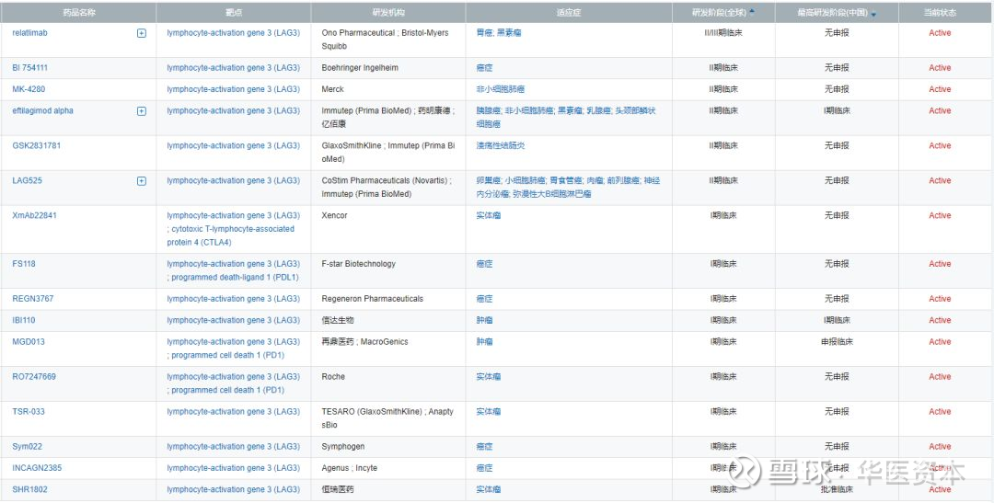Click the LAG3 target link for MK-4280

(233, 89)
